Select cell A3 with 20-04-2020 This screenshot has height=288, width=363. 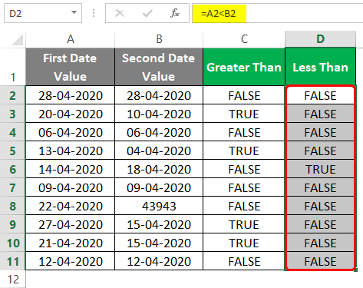pos(71,114)
